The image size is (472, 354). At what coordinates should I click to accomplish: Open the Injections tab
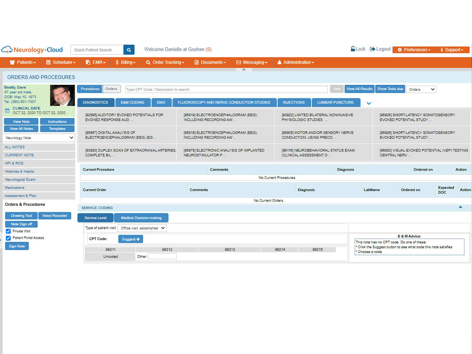coord(294,102)
